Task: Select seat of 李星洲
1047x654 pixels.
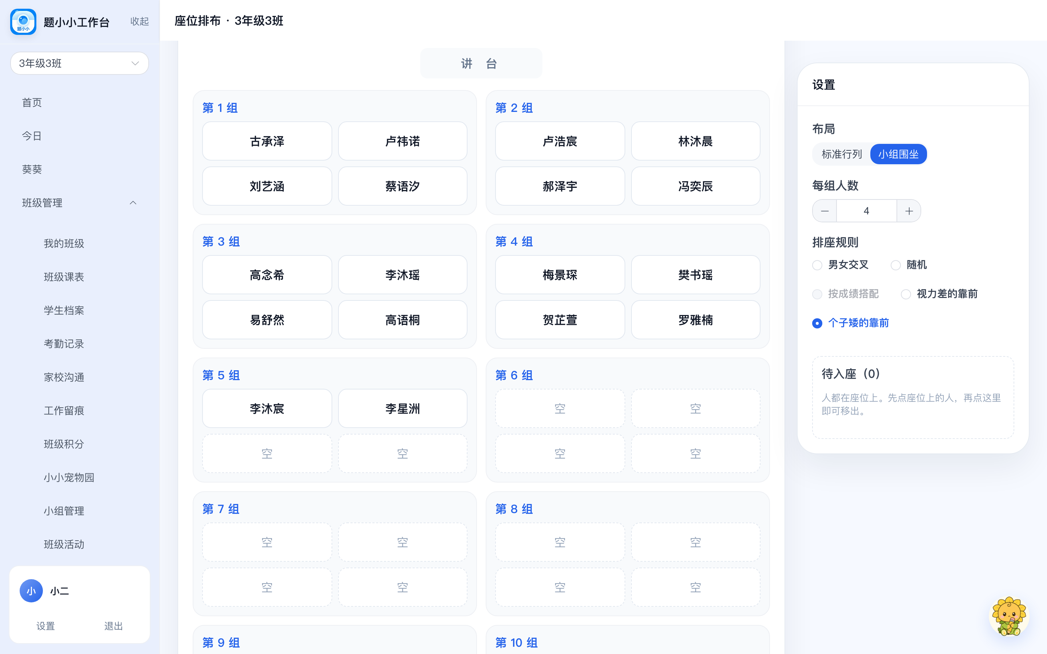Action: pos(402,409)
